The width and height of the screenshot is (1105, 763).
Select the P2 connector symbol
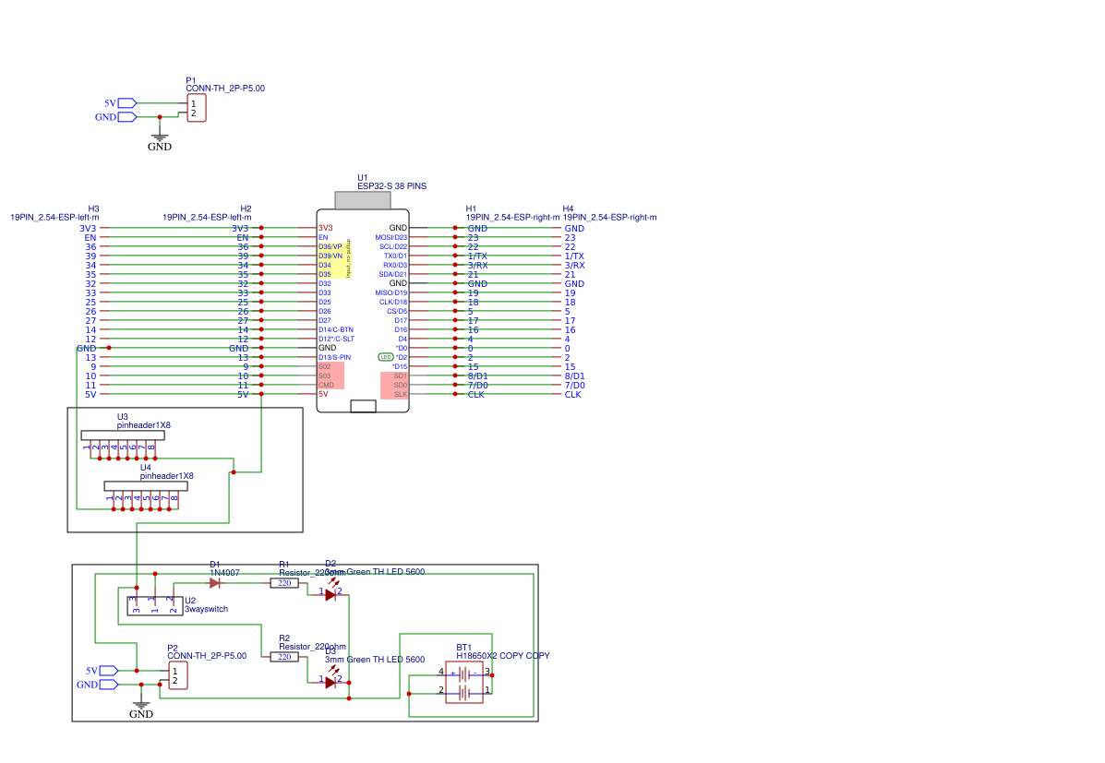(x=178, y=675)
